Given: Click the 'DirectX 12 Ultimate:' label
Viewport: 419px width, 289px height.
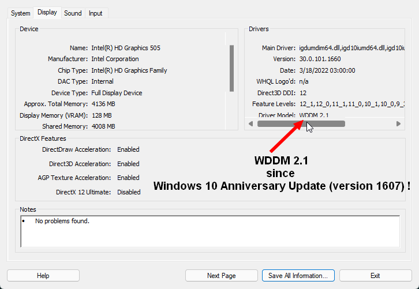Looking at the screenshot, I should [x=83, y=192].
